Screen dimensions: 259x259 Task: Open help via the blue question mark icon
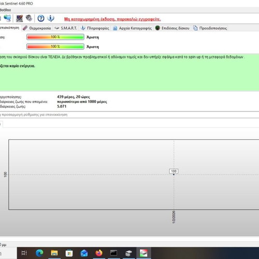pos(41,18)
